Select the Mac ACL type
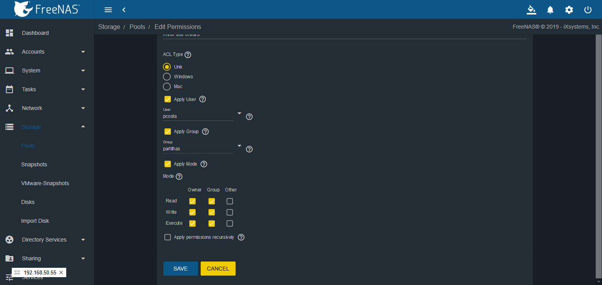The width and height of the screenshot is (602, 285). pyautogui.click(x=167, y=87)
